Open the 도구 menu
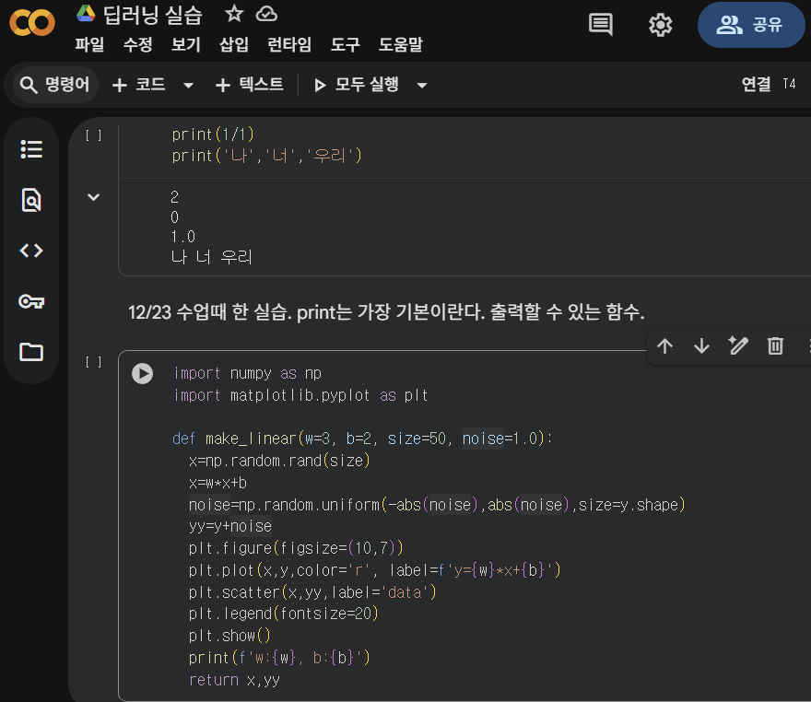Viewport: 811px width, 702px height. tap(344, 43)
